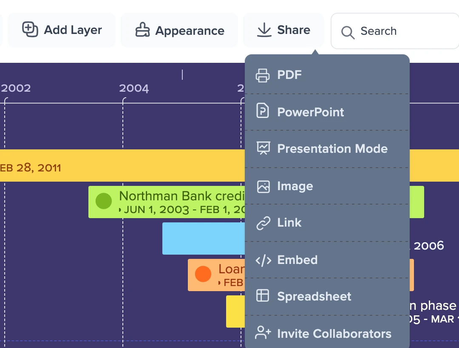Click the Appearance paintbrush icon
Screen dimensions: 459x348
[x=142, y=30]
